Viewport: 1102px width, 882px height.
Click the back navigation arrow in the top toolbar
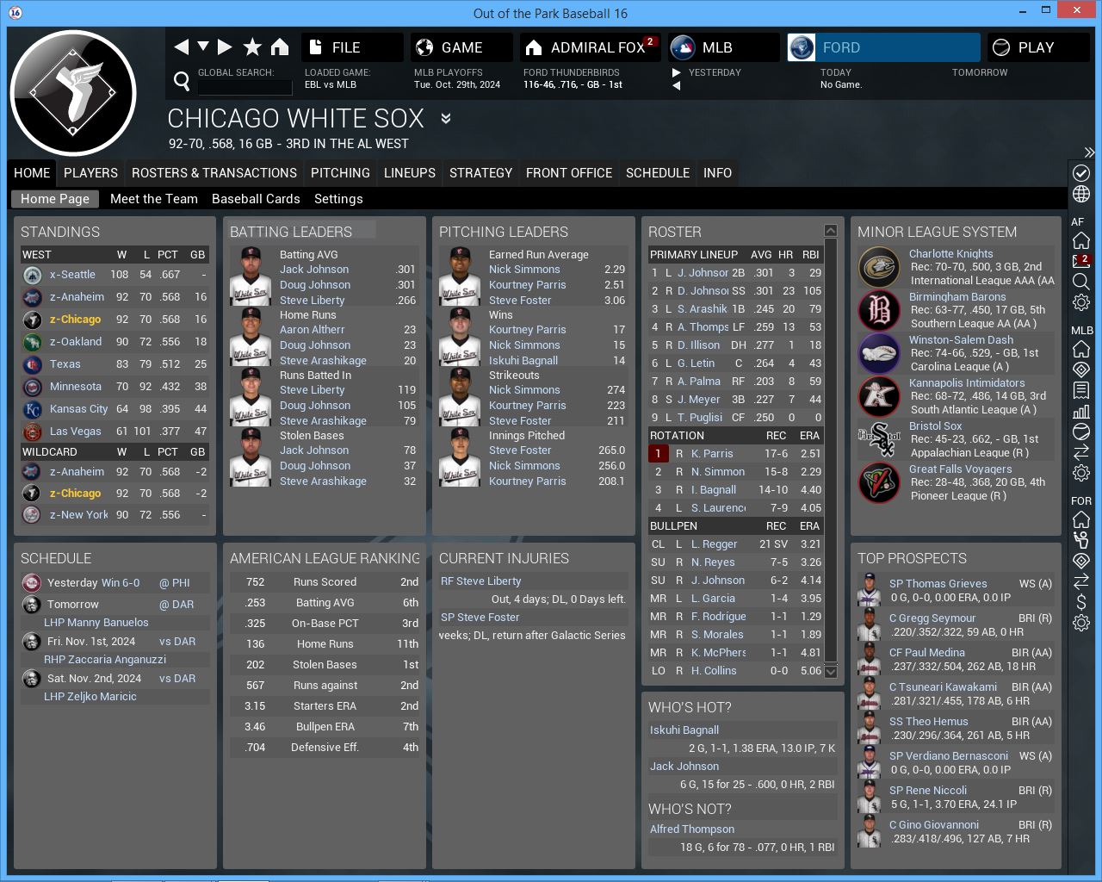(181, 47)
